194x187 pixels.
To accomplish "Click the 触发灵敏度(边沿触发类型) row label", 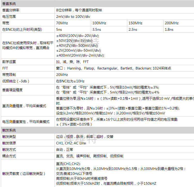I will (x=24, y=174).
